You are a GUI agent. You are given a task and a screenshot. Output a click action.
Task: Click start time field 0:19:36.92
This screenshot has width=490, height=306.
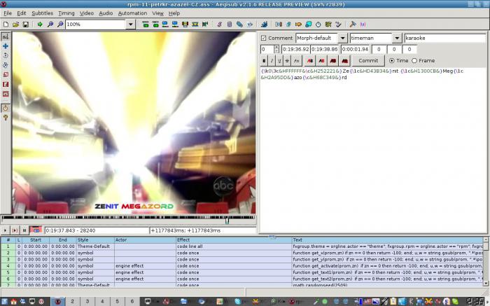[295, 49]
